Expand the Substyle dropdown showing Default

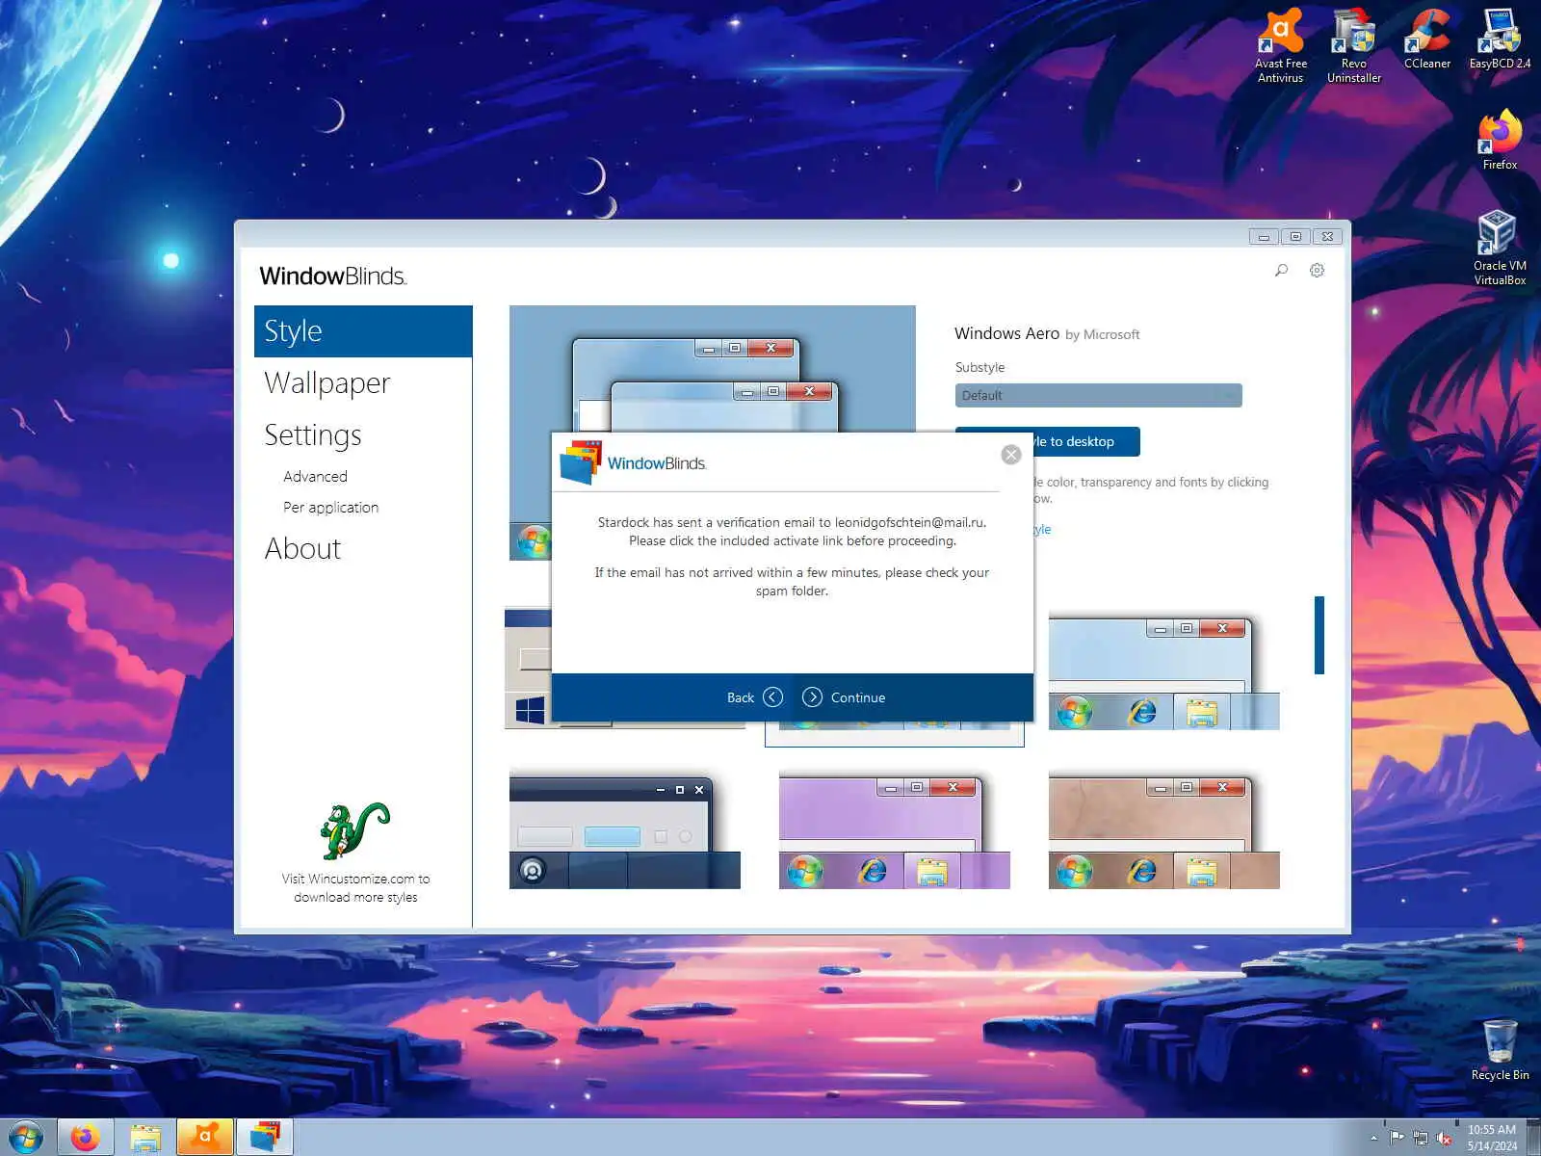(1098, 396)
